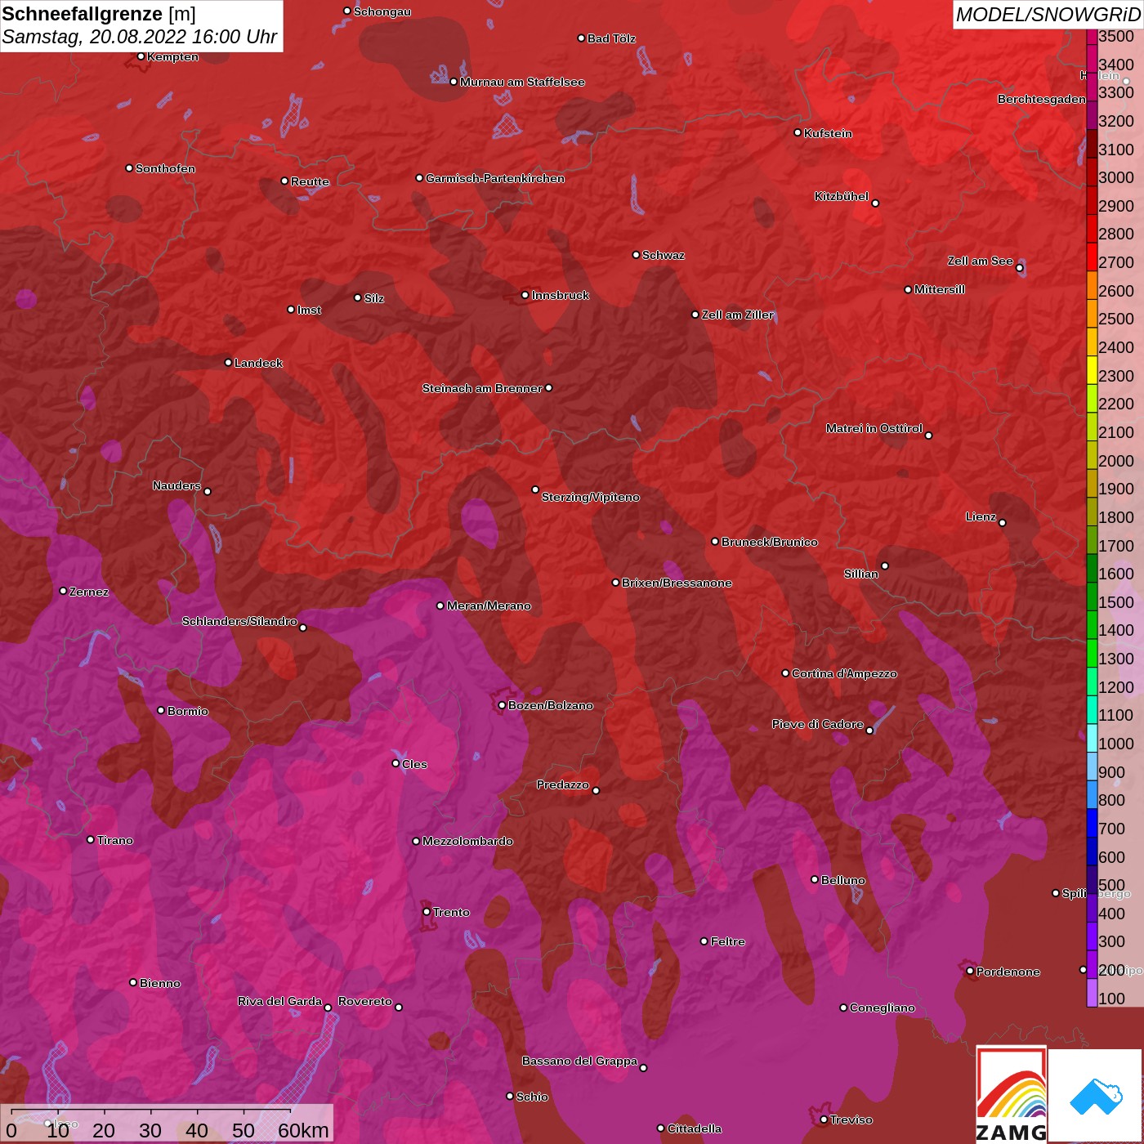The image size is (1144, 1144).
Task: Select the Cortina d'Ampezzo marker
Action: 785,673
